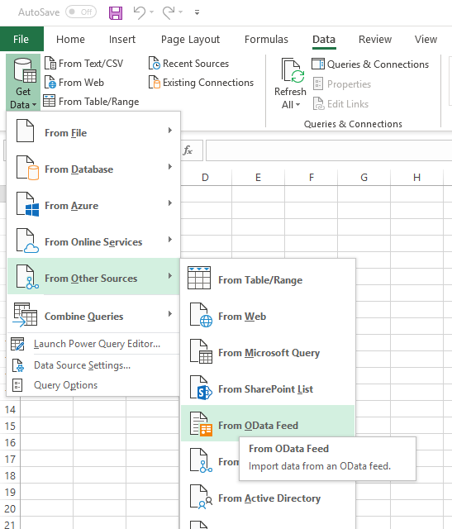
Task: Expand the From Online Services submenu arrow
Action: [170, 240]
